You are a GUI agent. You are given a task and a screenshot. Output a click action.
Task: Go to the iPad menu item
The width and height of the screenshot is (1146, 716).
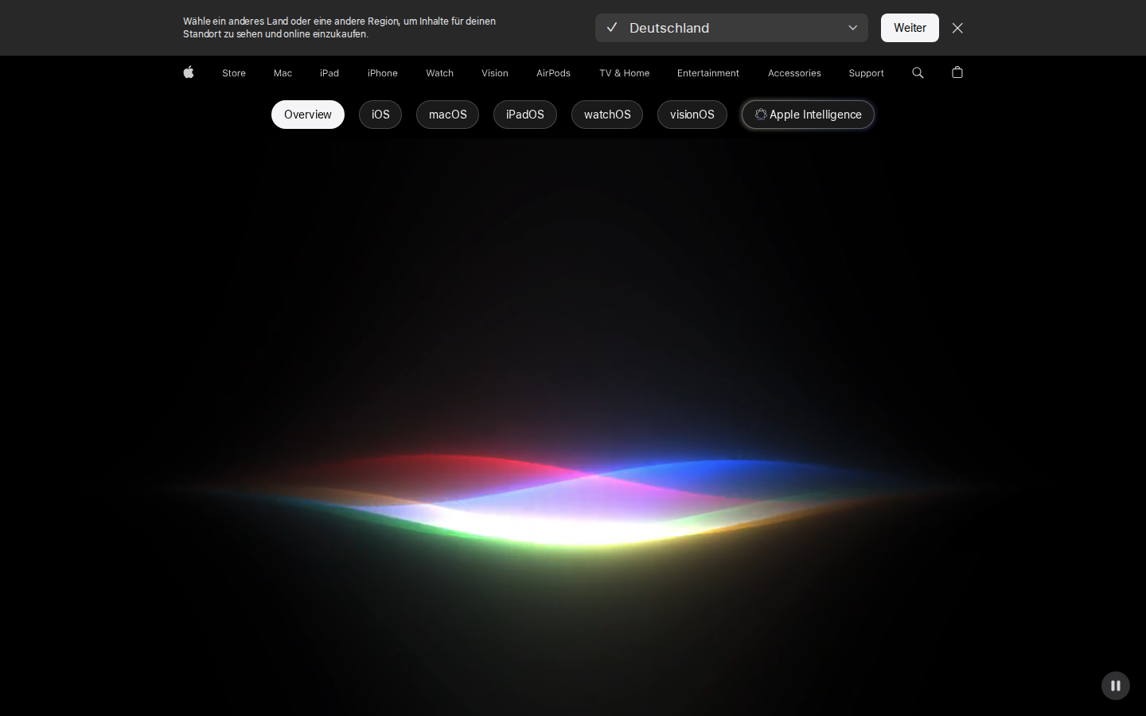coord(329,73)
